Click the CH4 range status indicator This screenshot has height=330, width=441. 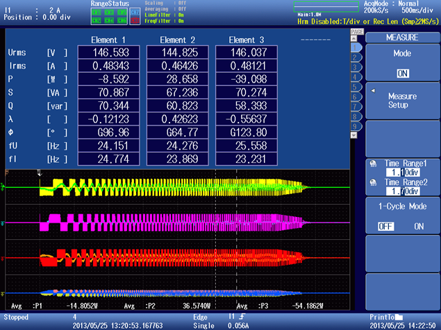coord(109,21)
